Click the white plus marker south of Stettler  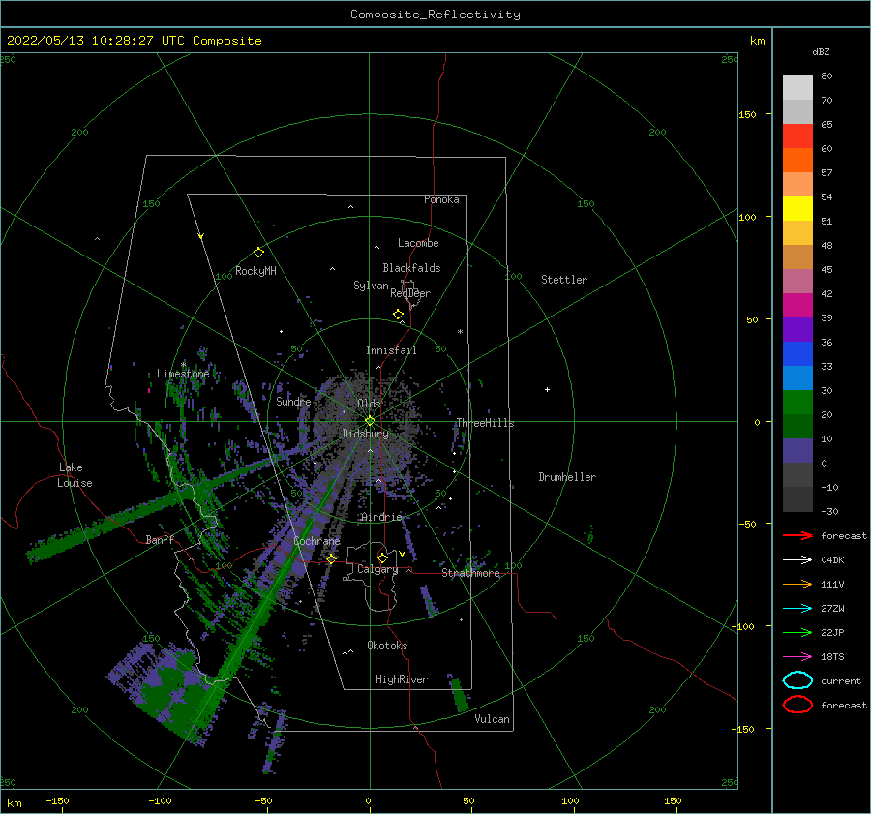547,389
